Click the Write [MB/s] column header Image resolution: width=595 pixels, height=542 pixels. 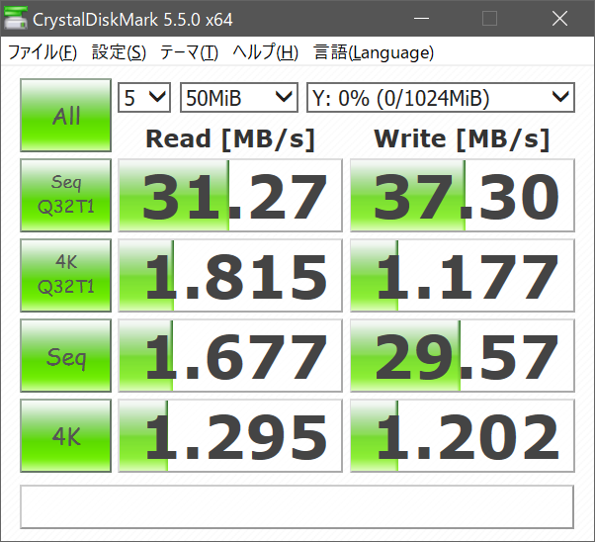pos(462,139)
